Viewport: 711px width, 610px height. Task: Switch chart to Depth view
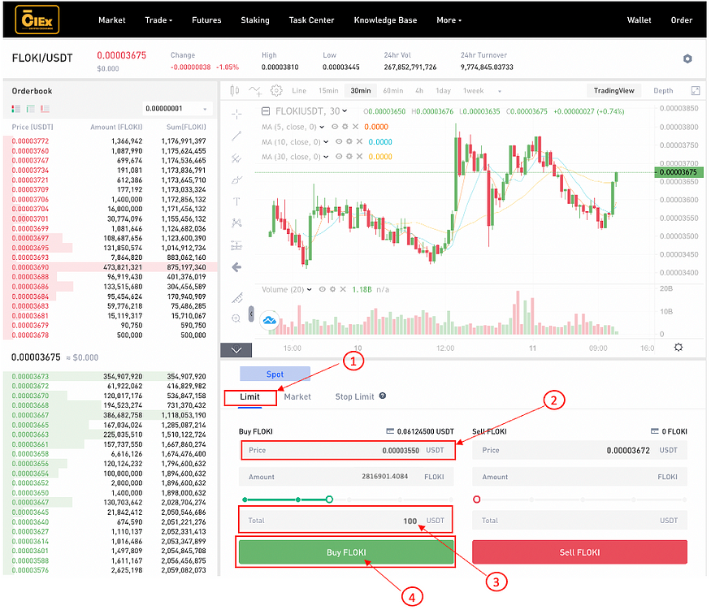click(x=663, y=91)
